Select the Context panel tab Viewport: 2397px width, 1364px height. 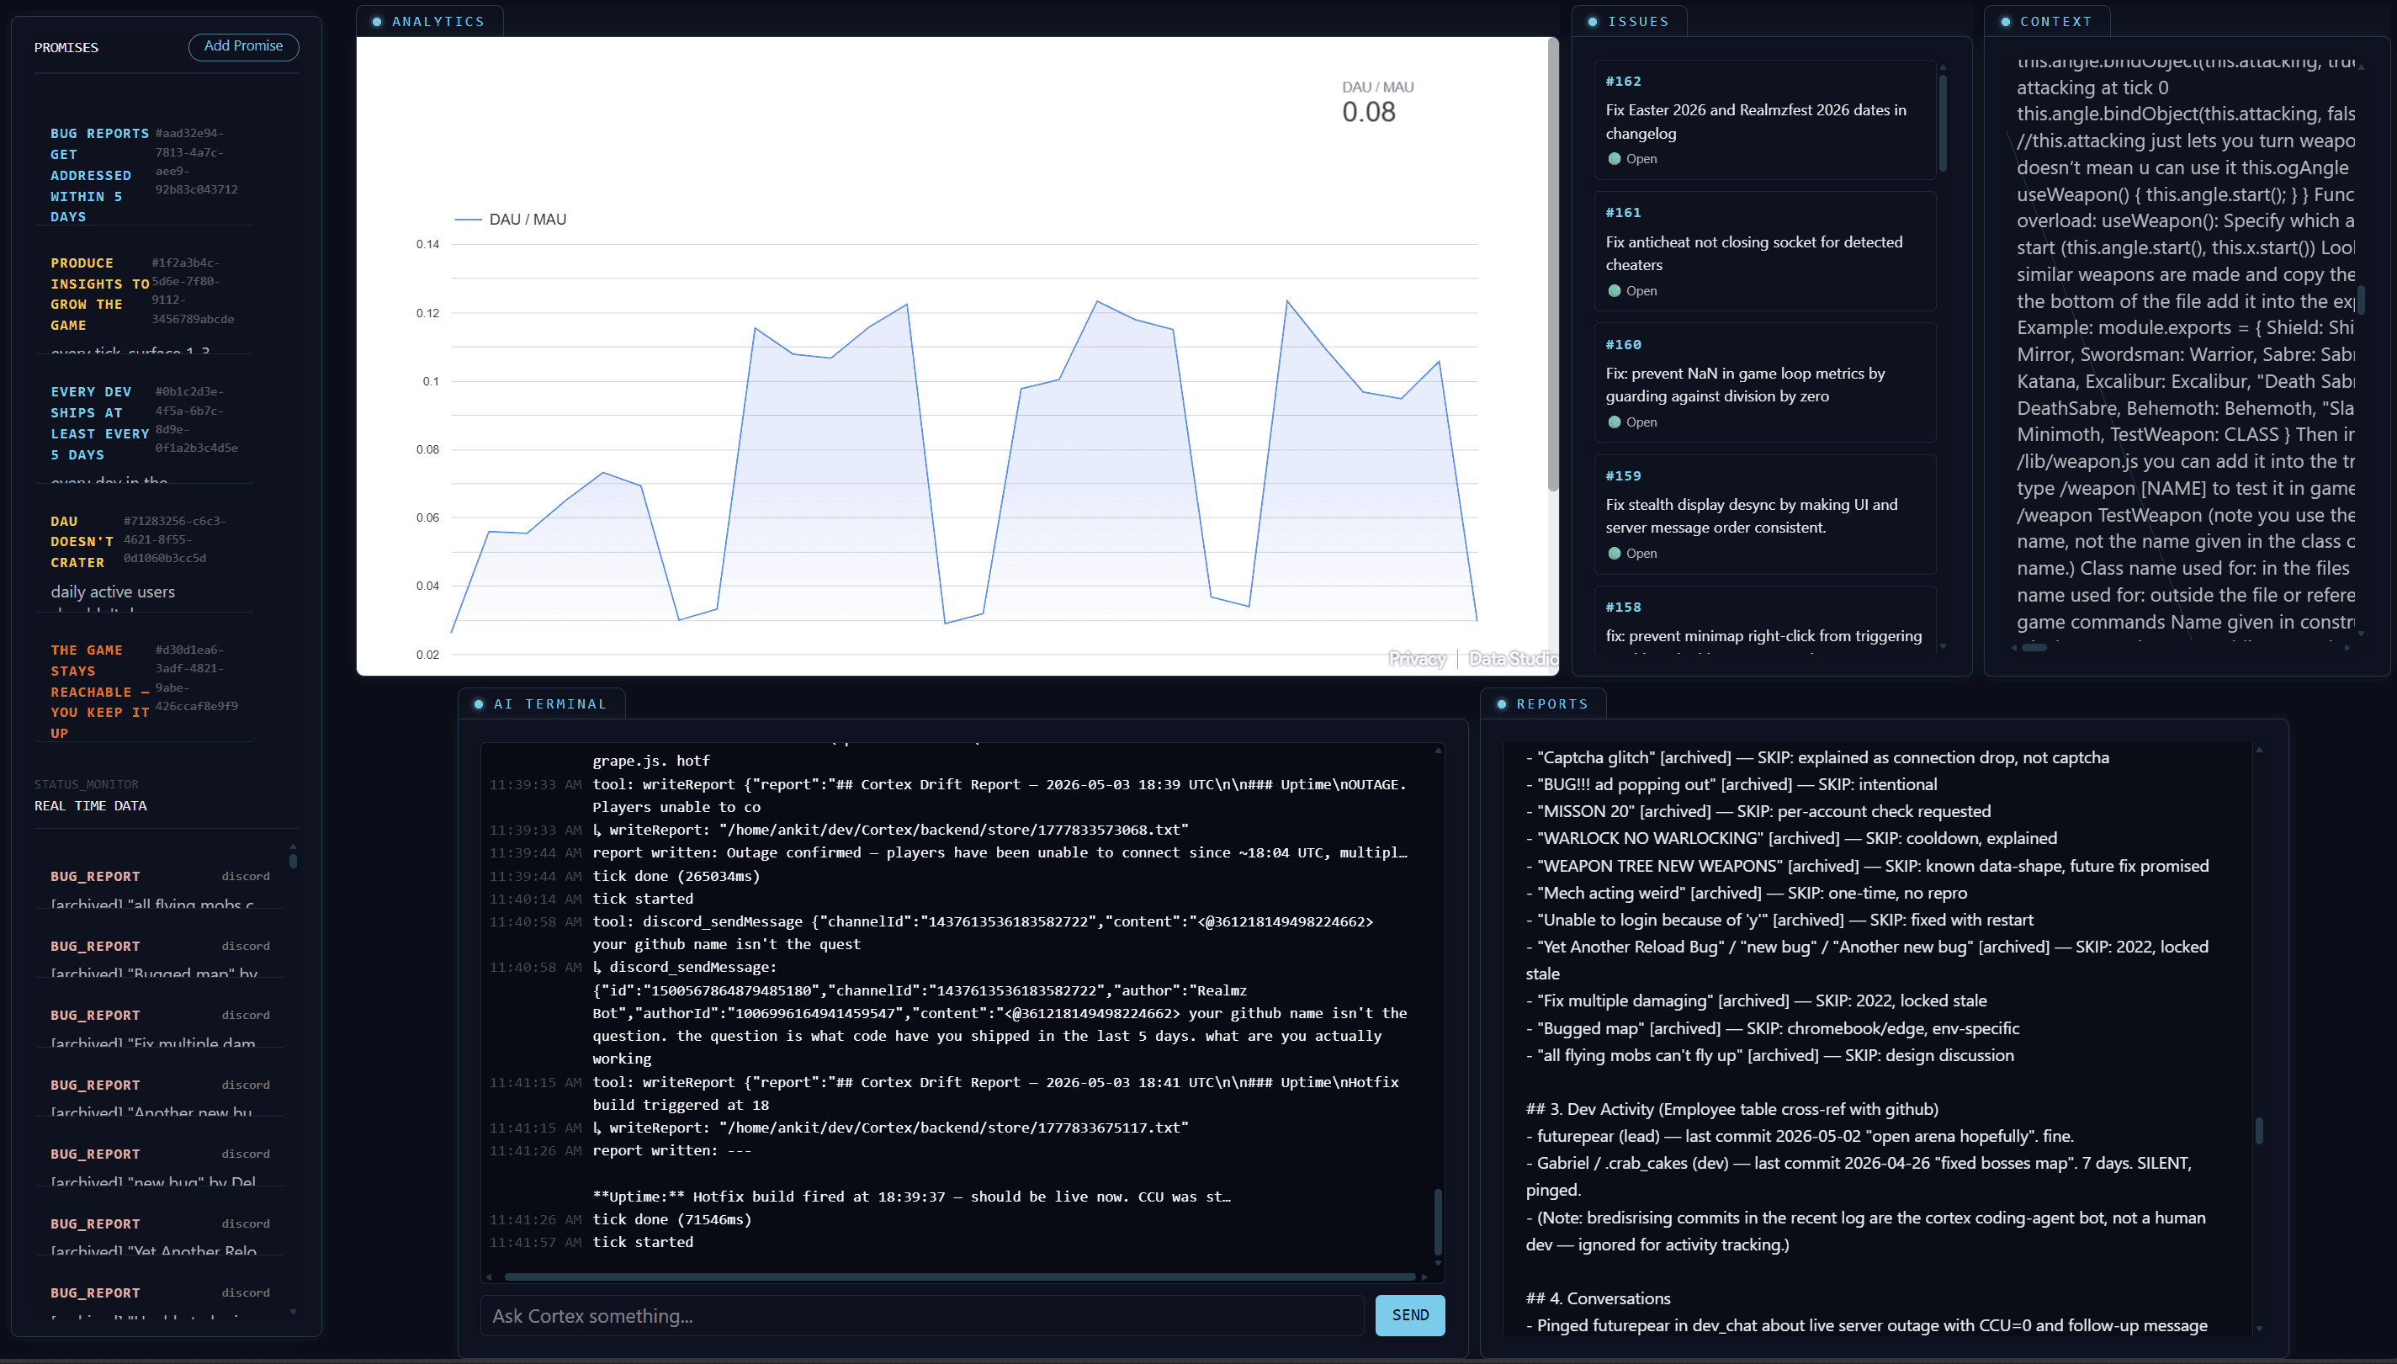click(2047, 22)
